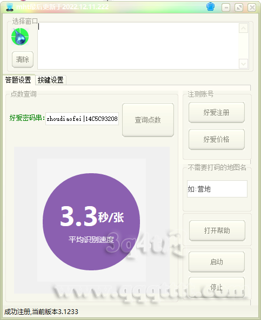Click the 好爱密码串 input field
Screen dimensions: 261x320
point(82,119)
